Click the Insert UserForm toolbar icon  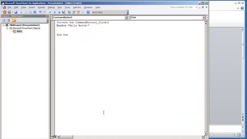(x=9, y=12)
